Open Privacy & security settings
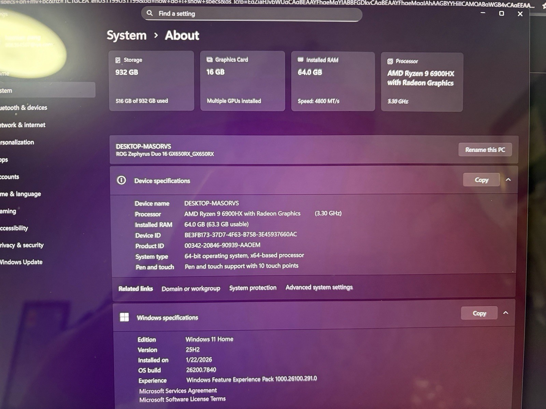The width and height of the screenshot is (546, 409). coord(22,245)
